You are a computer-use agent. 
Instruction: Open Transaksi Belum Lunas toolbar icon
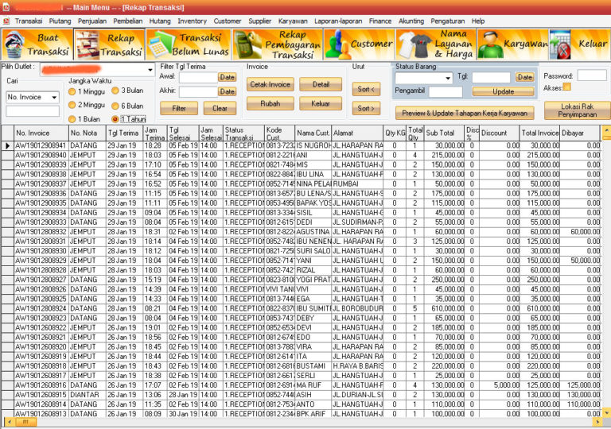click(189, 44)
